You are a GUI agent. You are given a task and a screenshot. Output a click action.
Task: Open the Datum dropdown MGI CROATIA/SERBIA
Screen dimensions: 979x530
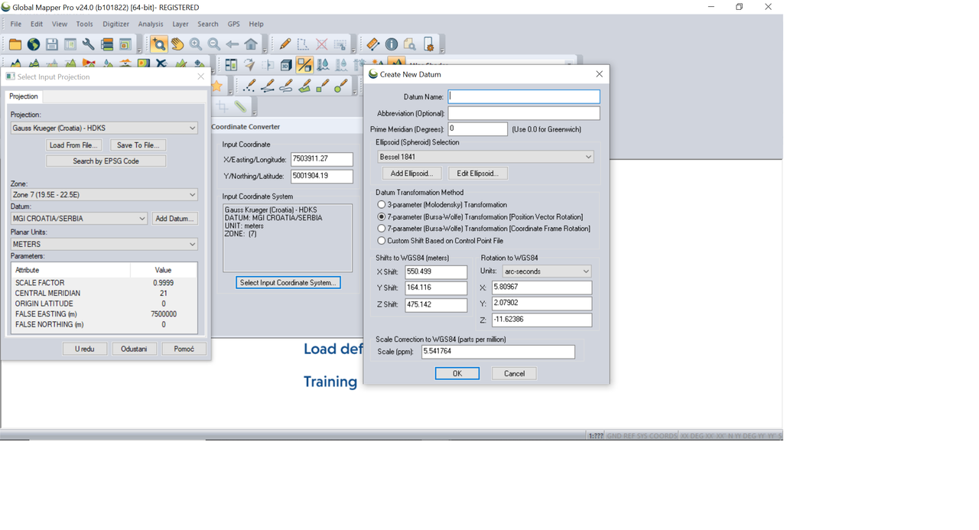pyautogui.click(x=79, y=219)
